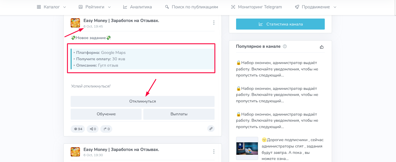Expand the Продвижение dropdown chevron
The image size is (396, 162).
[335, 7]
